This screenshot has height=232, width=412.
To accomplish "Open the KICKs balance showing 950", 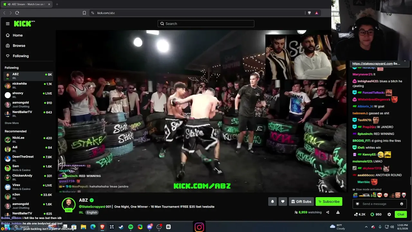I will tap(376, 214).
